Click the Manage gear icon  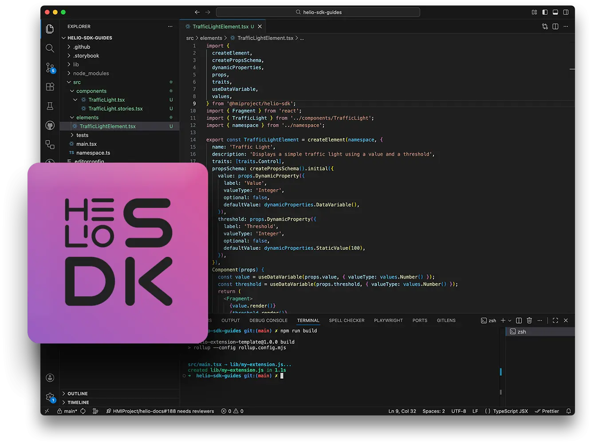tap(50, 397)
